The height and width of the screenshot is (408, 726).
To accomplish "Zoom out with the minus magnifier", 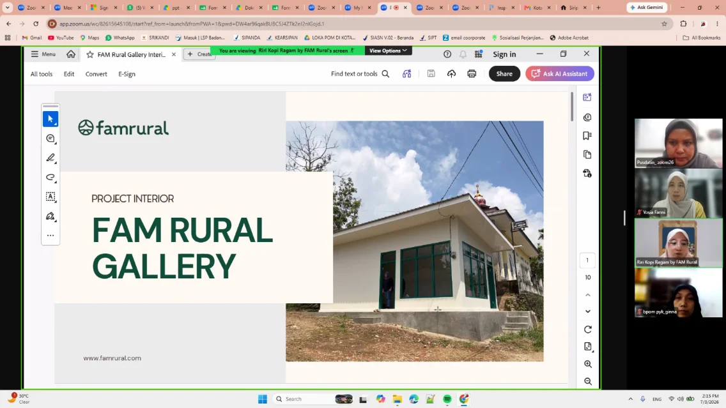I will point(588,381).
